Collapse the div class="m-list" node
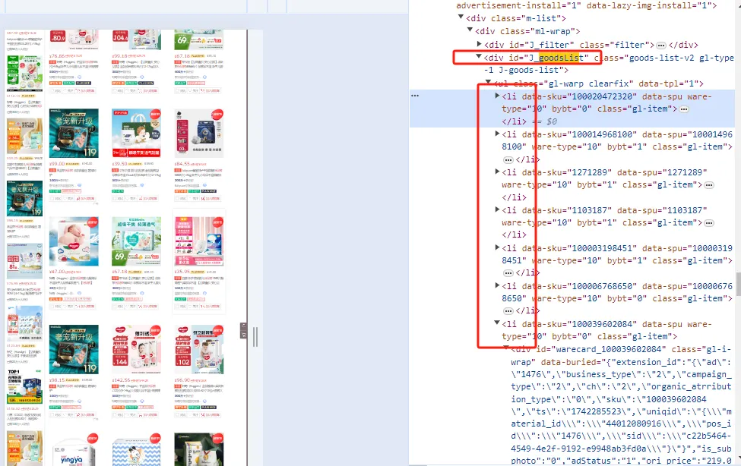 [x=461, y=17]
